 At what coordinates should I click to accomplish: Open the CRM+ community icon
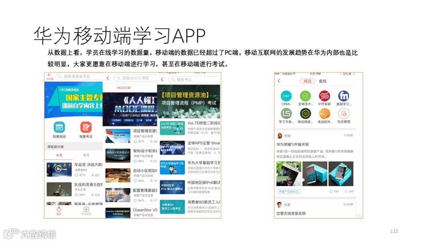(286, 96)
